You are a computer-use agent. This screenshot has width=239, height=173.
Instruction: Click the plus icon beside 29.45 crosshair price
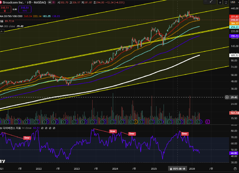point(227,97)
